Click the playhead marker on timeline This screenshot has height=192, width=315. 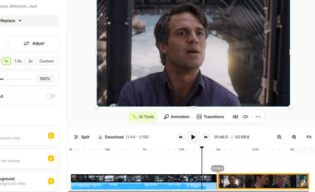tap(202, 148)
